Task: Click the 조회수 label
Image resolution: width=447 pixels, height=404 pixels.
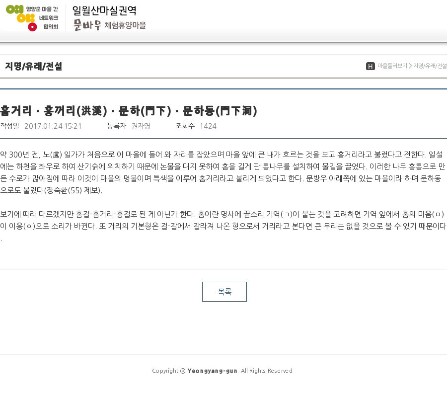Action: pos(185,126)
